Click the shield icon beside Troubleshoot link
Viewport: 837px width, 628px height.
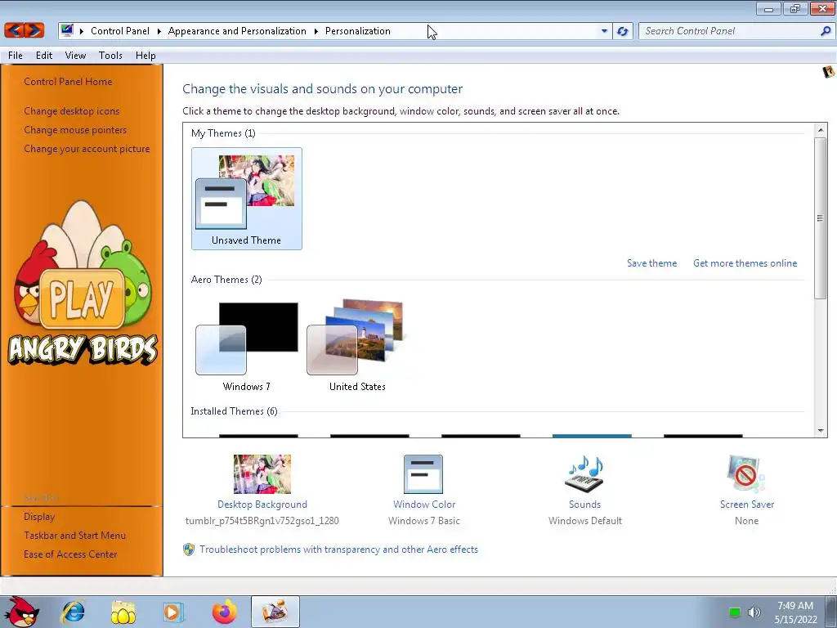tap(189, 549)
